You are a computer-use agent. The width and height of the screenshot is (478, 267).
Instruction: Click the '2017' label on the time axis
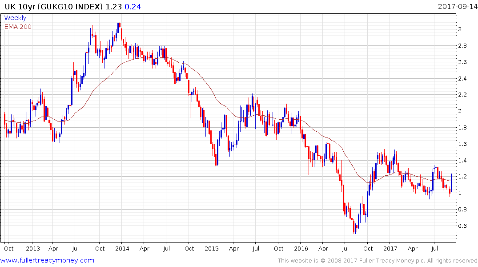(390, 248)
